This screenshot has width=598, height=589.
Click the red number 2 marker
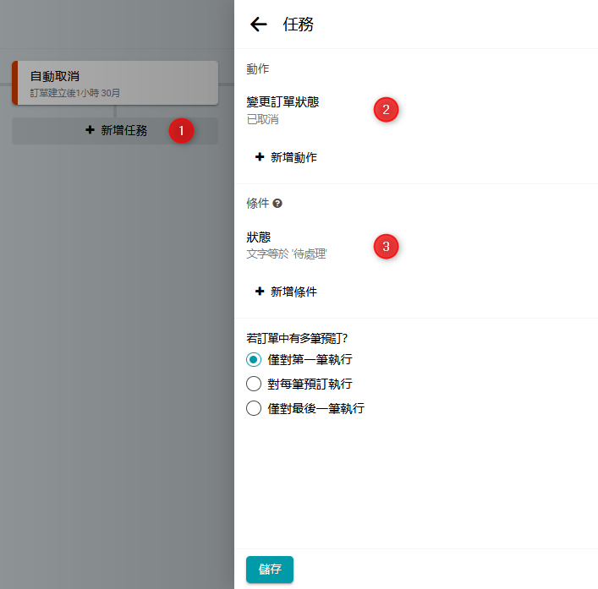[x=386, y=110]
